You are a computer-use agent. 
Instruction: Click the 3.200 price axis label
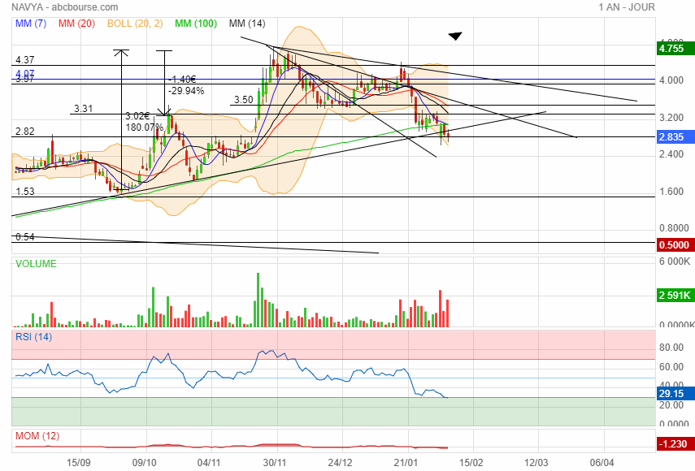(x=671, y=117)
